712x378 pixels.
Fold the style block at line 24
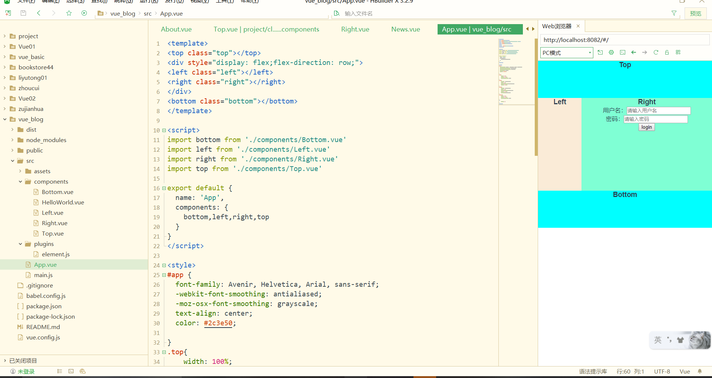click(164, 265)
